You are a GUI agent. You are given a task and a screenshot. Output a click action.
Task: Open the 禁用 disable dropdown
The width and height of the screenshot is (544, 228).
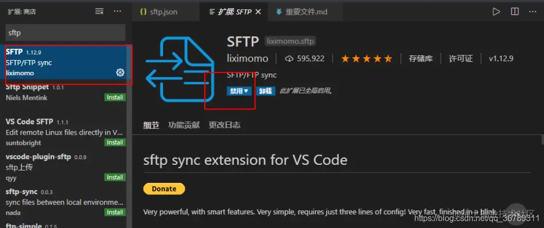[x=239, y=91]
